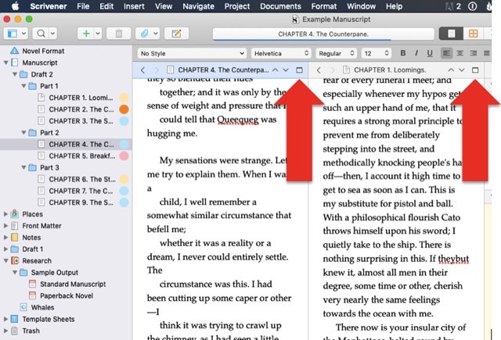
Task: Open the font size 12 dropdown
Action: pos(376,53)
